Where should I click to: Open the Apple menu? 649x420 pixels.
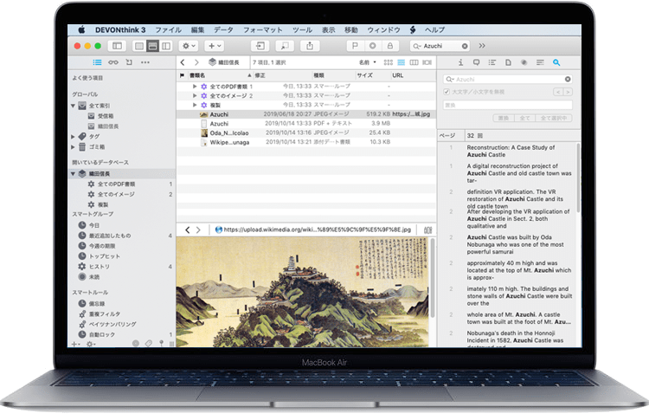click(81, 29)
